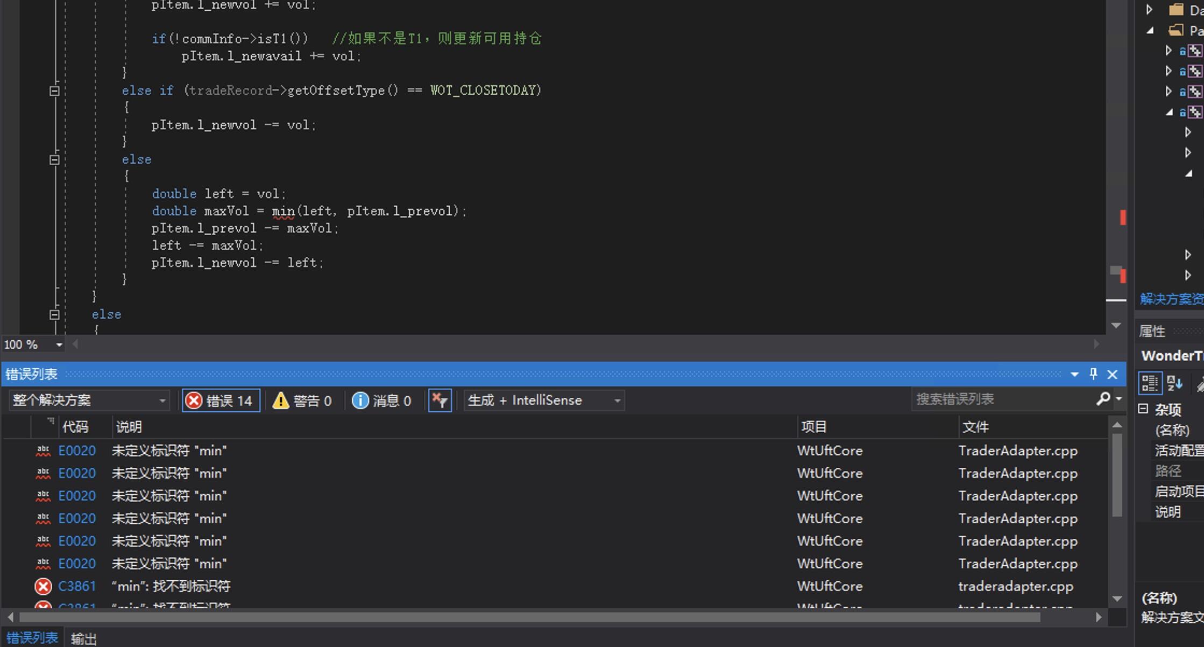Viewport: 1204px width, 647px height.
Task: Open the 整个解决方案 scope dropdown
Action: coord(89,400)
